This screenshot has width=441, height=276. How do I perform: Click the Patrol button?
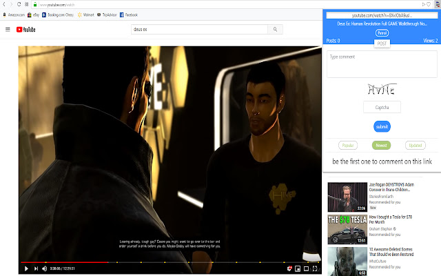382,33
